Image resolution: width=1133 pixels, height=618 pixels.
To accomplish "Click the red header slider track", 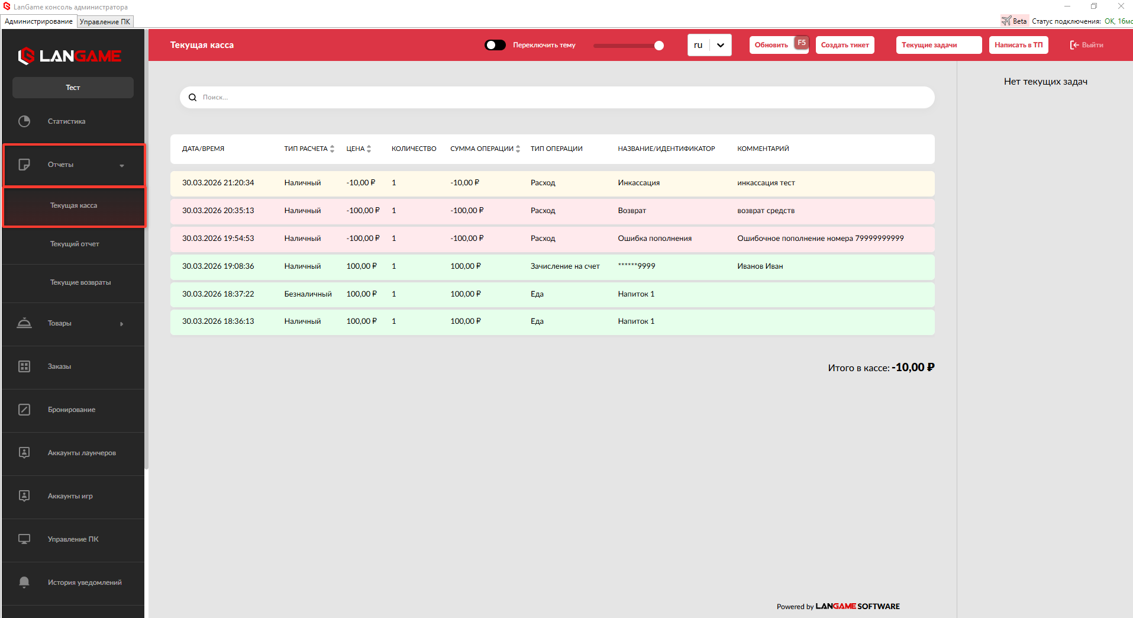I will coord(628,46).
